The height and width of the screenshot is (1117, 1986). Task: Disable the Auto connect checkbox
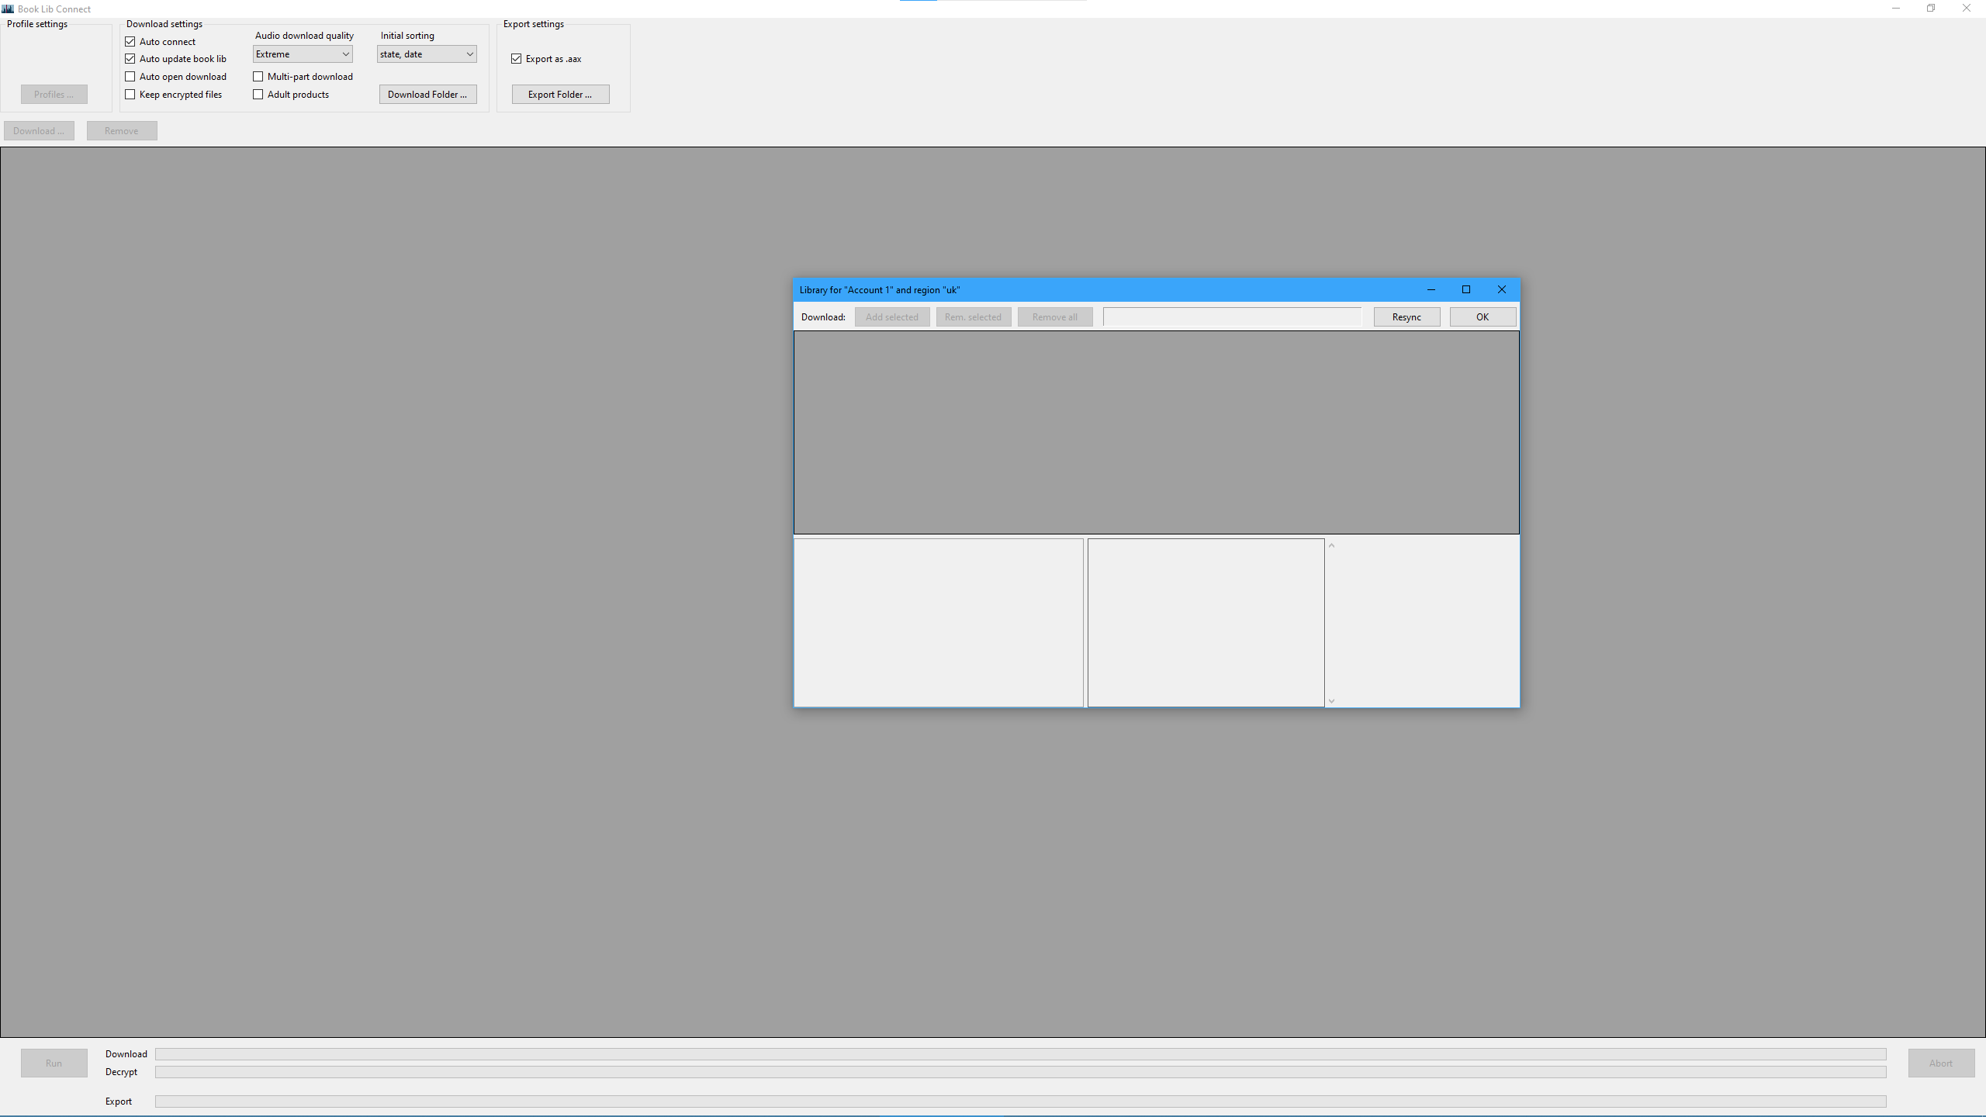point(130,42)
